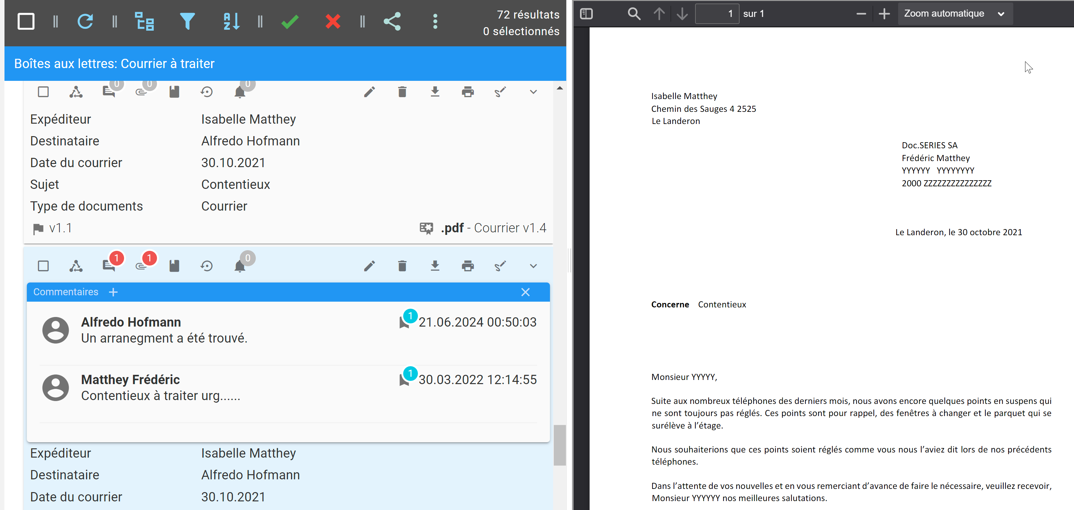The image size is (1074, 510).
Task: Zoom in the PDF with plus button
Action: [x=884, y=14]
